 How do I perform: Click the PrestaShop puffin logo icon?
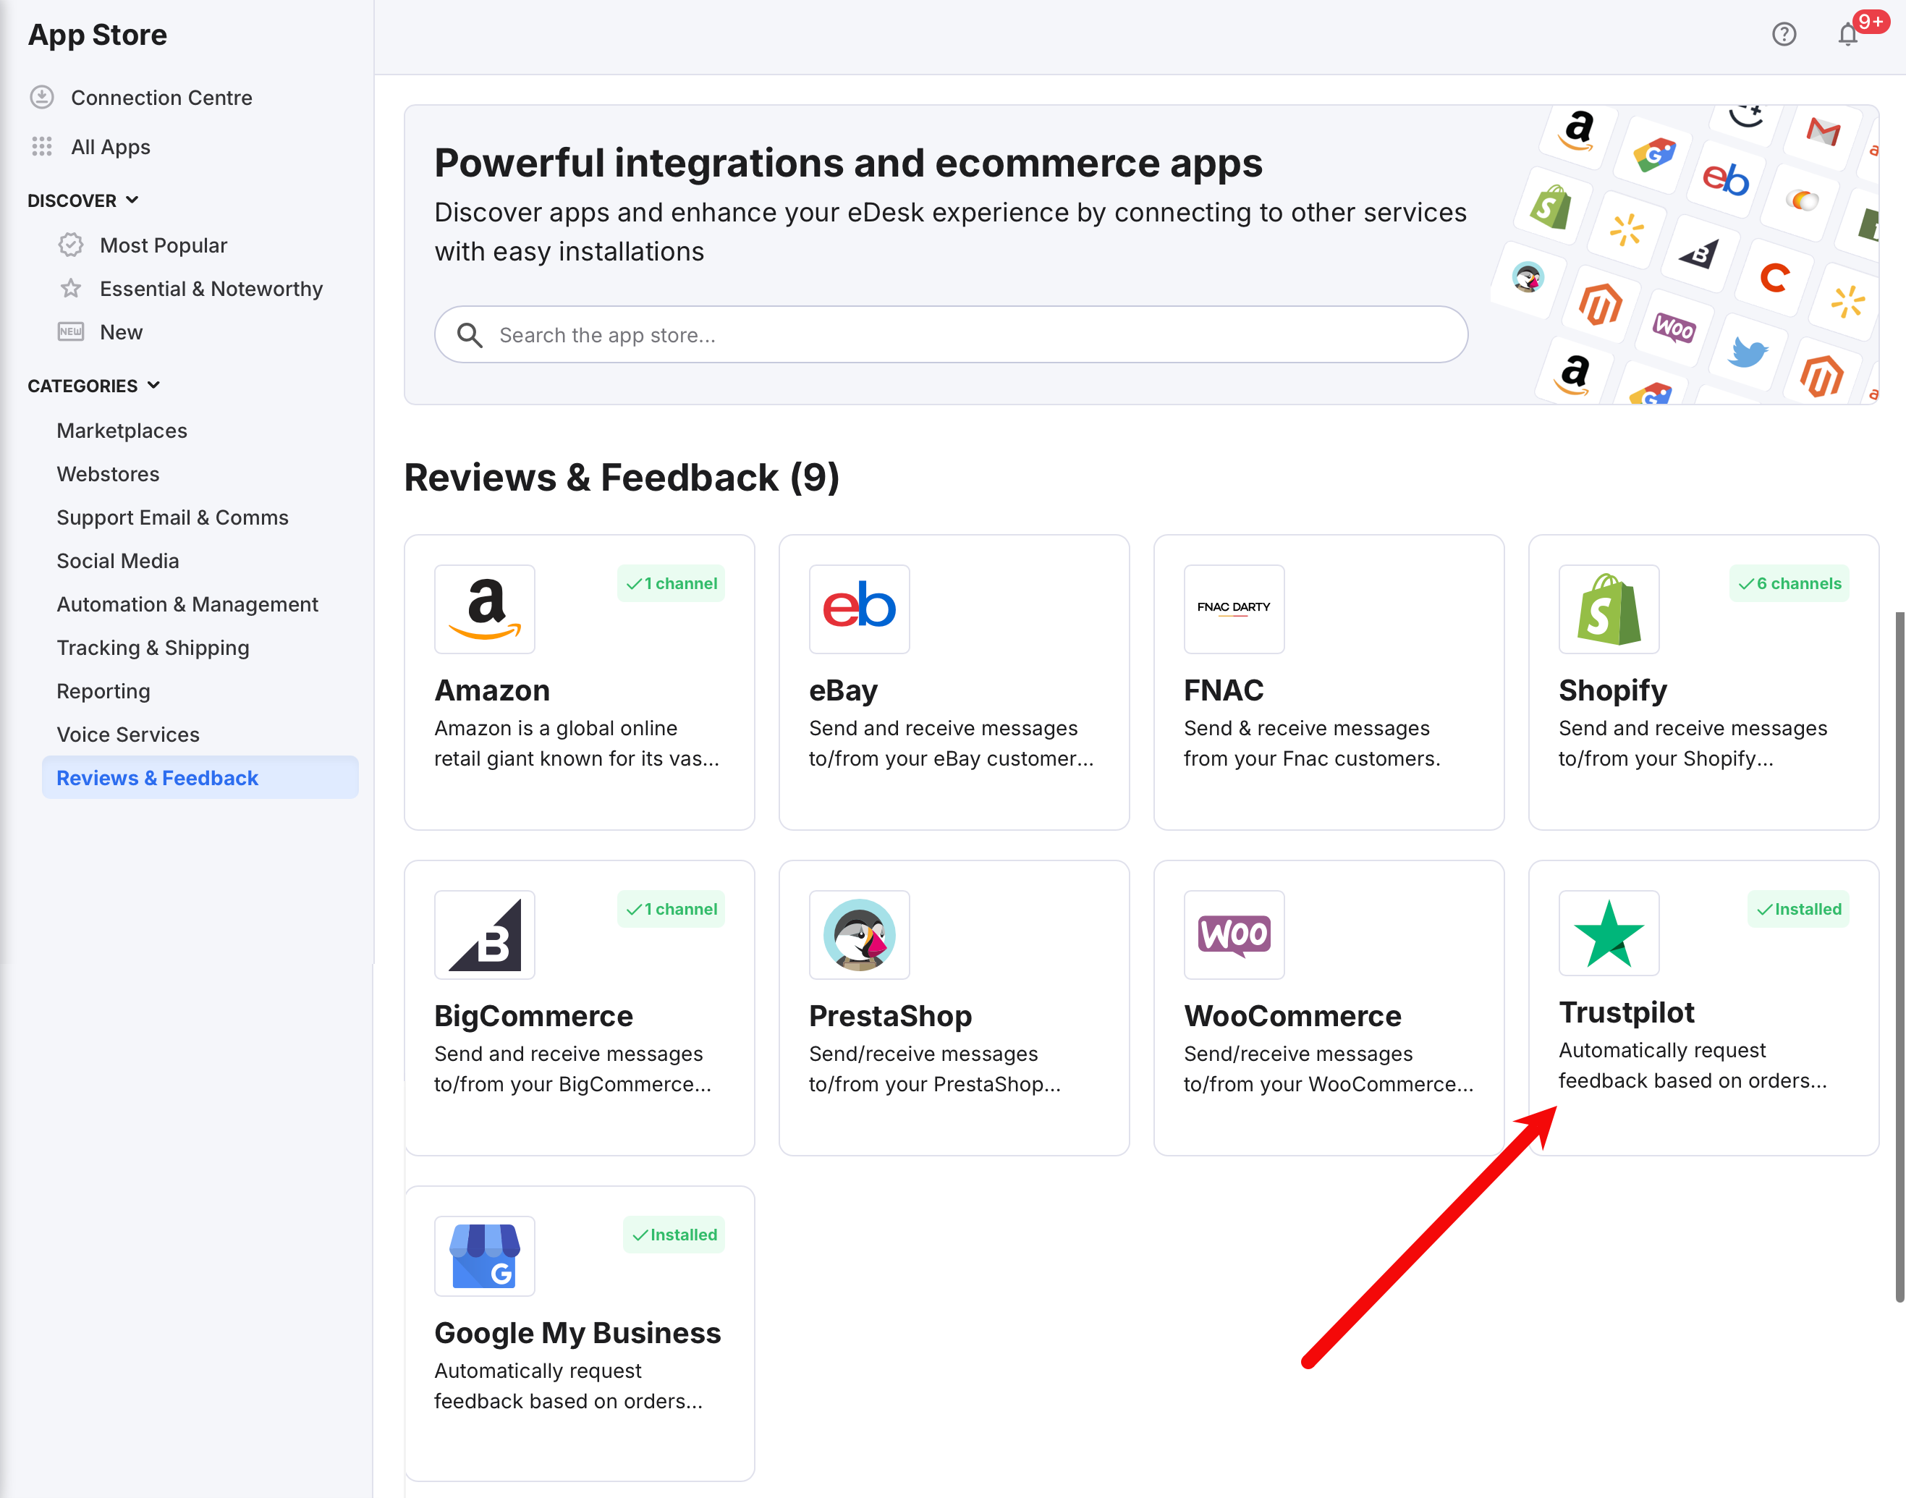tap(859, 935)
